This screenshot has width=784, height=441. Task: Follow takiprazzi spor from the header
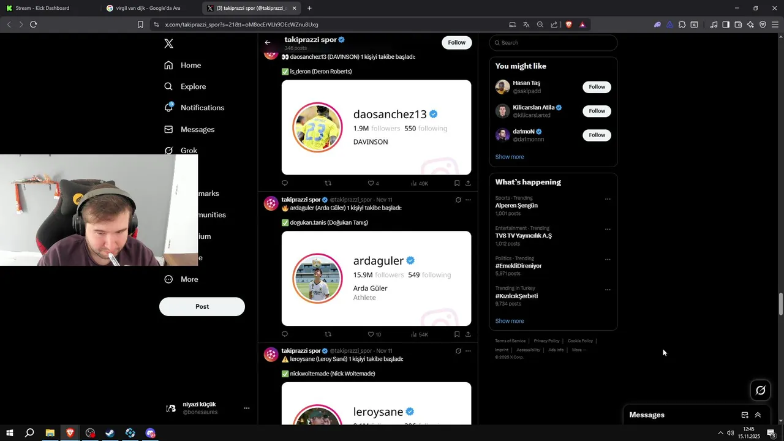457,42
